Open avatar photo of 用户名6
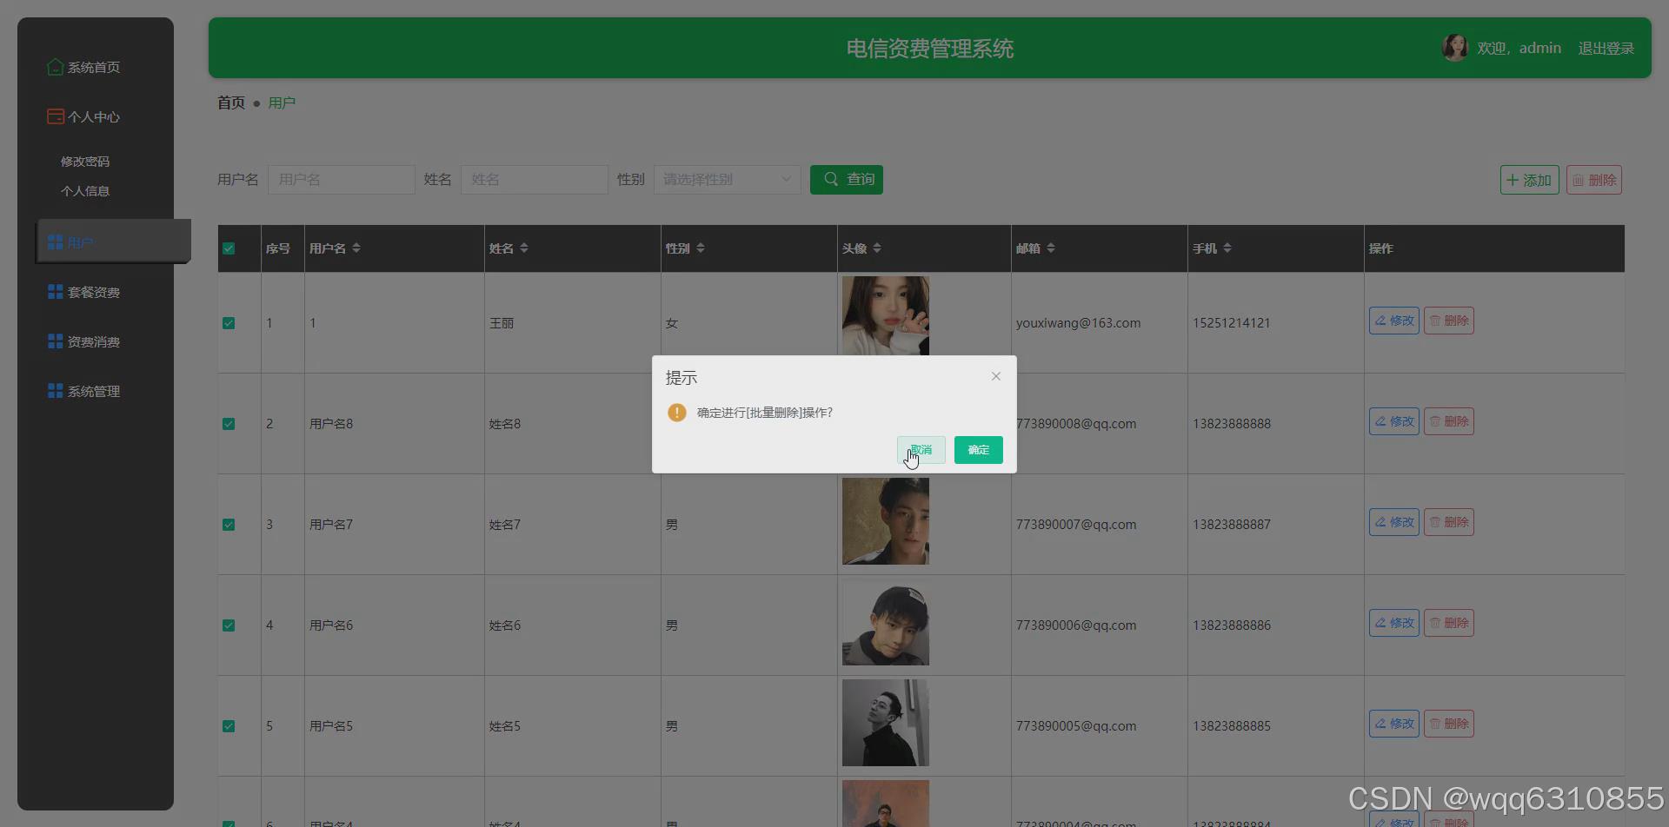The height and width of the screenshot is (827, 1669). click(886, 622)
